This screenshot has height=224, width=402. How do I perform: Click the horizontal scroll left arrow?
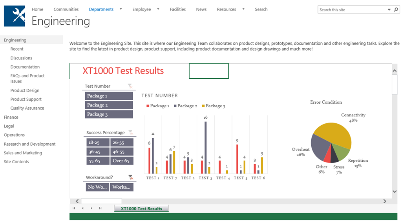point(77,201)
